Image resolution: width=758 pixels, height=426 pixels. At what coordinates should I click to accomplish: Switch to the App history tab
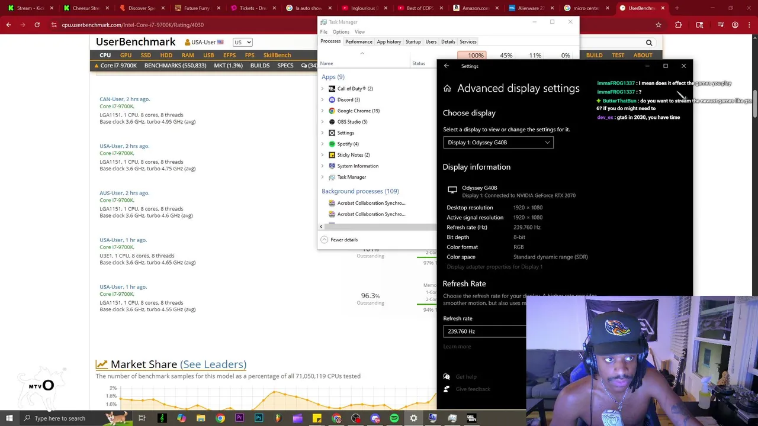pos(389,41)
